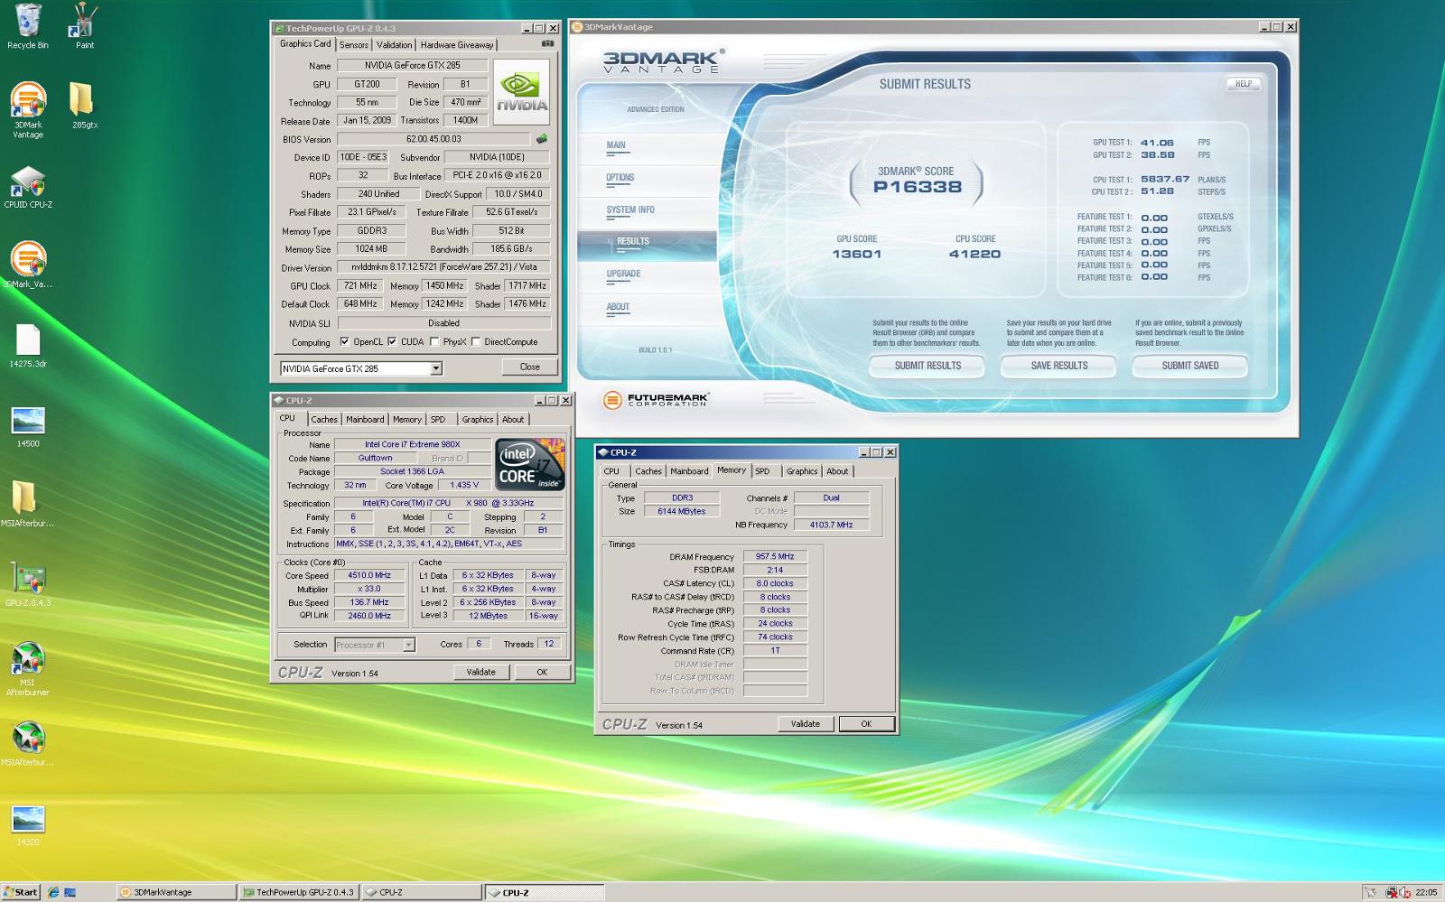Open the Processor #1 selection dropdown
This screenshot has width=1445, height=902.
tap(408, 645)
